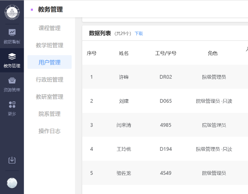
Task: Click the 角色 column header
Action: tap(213, 53)
